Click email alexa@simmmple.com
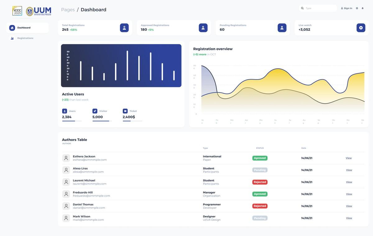This screenshot has height=236, width=373. tap(88, 172)
